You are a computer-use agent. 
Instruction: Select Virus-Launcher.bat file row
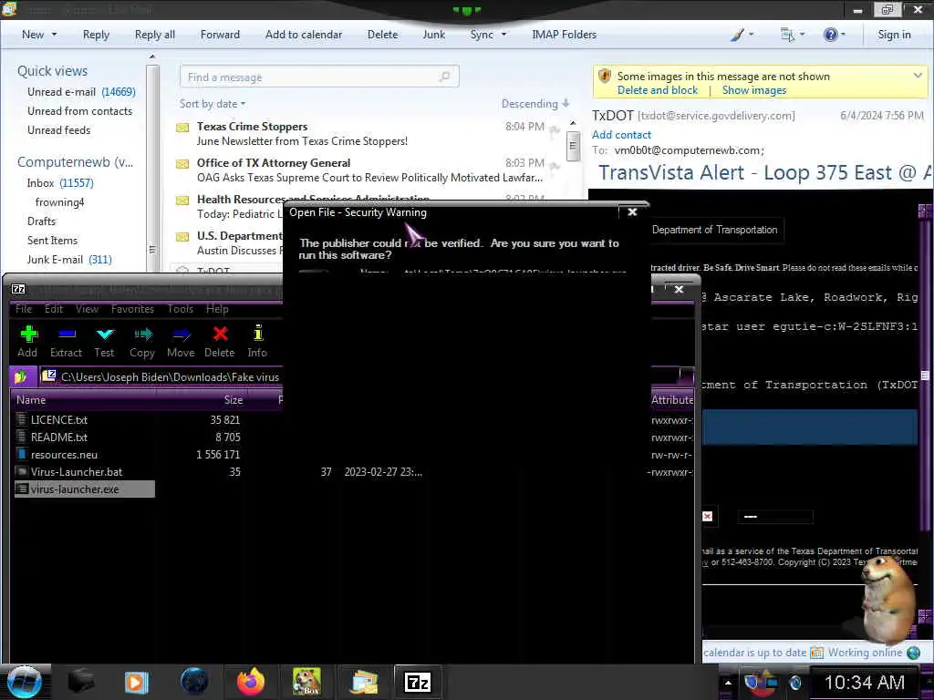[77, 472]
